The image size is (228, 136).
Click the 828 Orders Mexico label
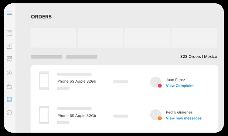coord(199,57)
